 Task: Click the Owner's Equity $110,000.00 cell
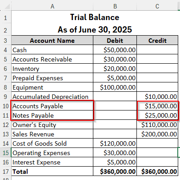pyautogui.click(x=157, y=125)
